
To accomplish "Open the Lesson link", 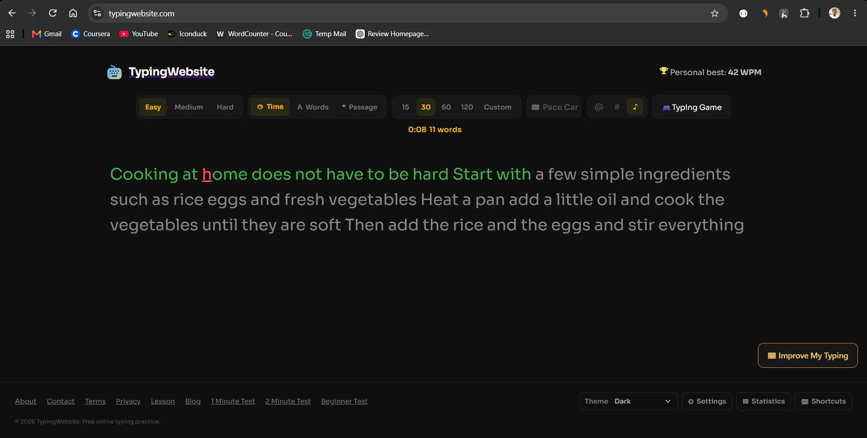I will pos(163,401).
